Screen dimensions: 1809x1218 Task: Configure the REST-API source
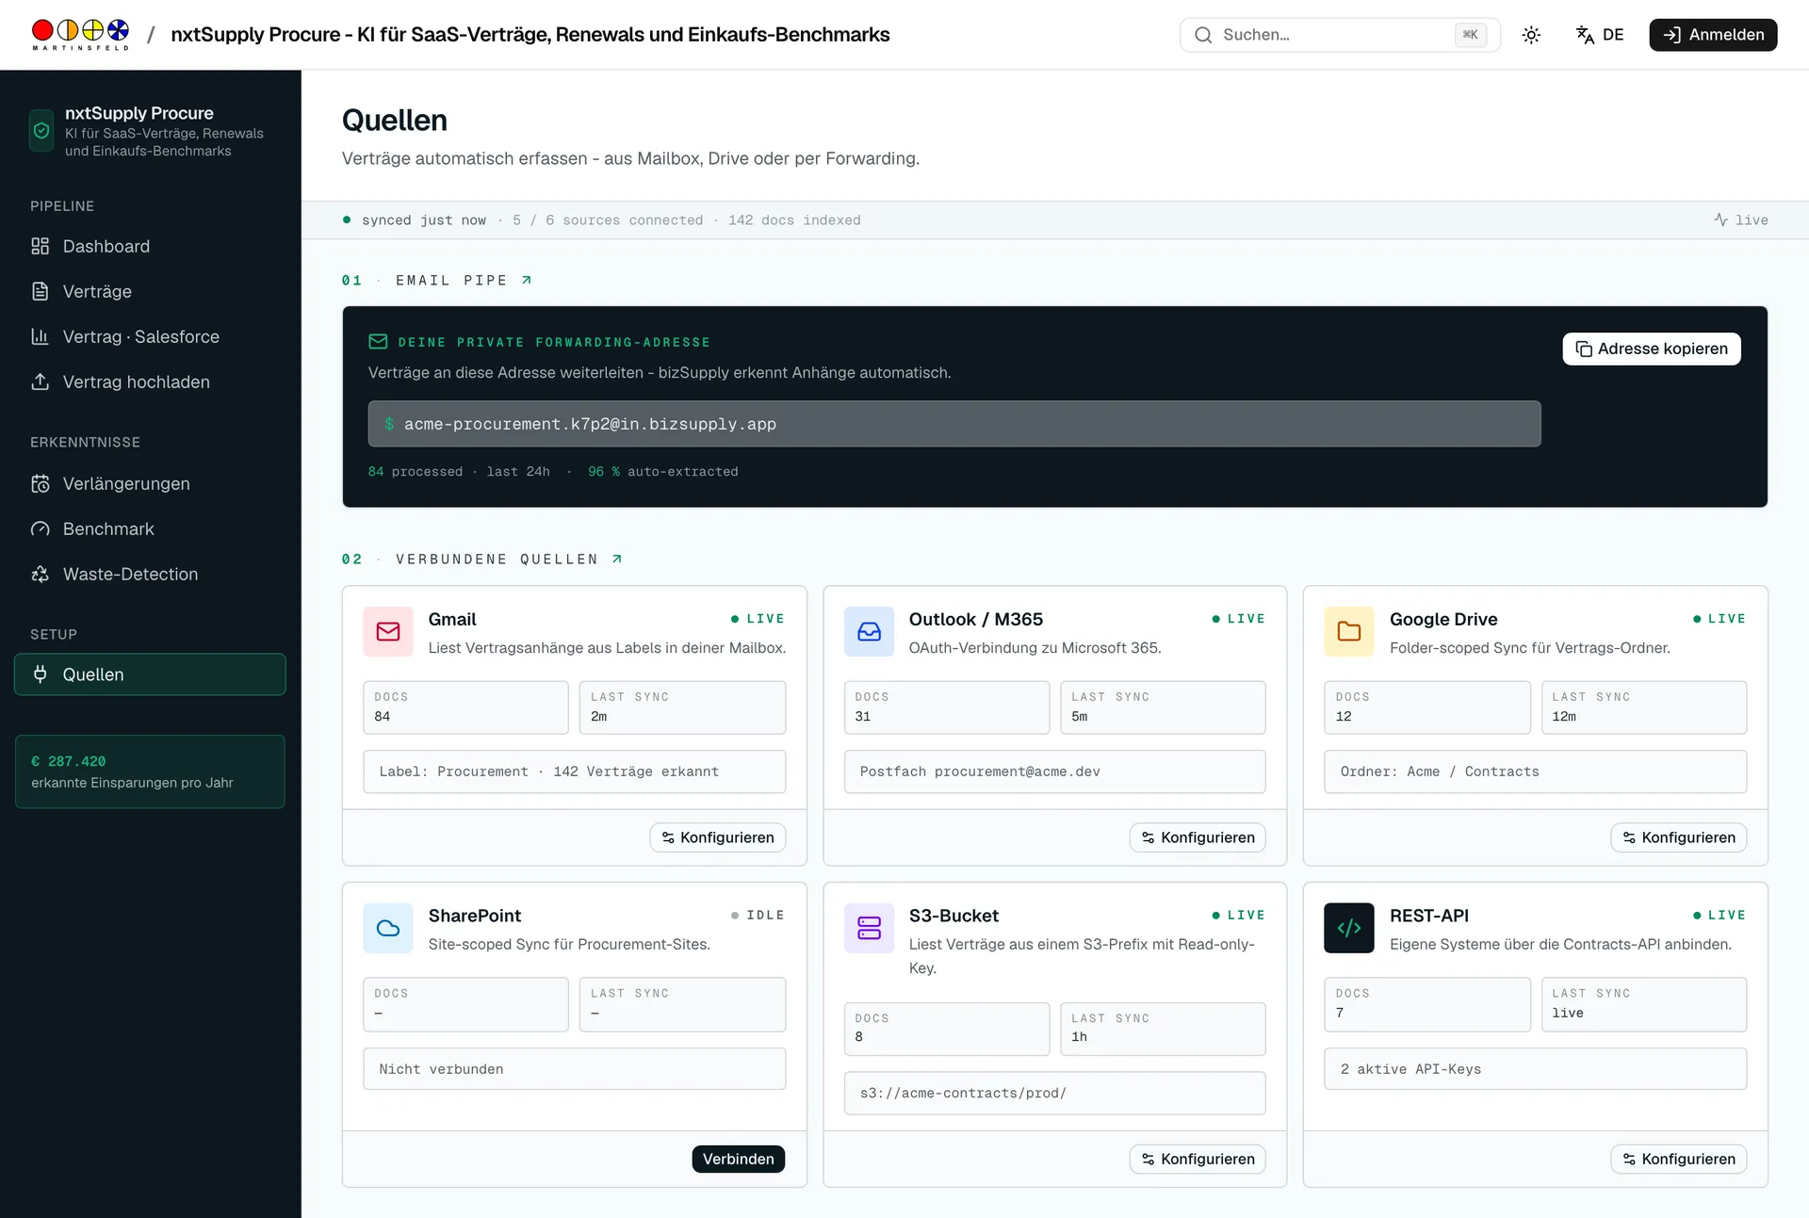[1678, 1159]
